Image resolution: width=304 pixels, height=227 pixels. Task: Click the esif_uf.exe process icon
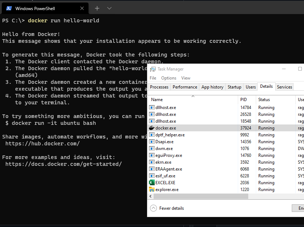[x=151, y=176]
